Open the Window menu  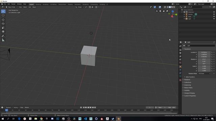pos(19,4)
